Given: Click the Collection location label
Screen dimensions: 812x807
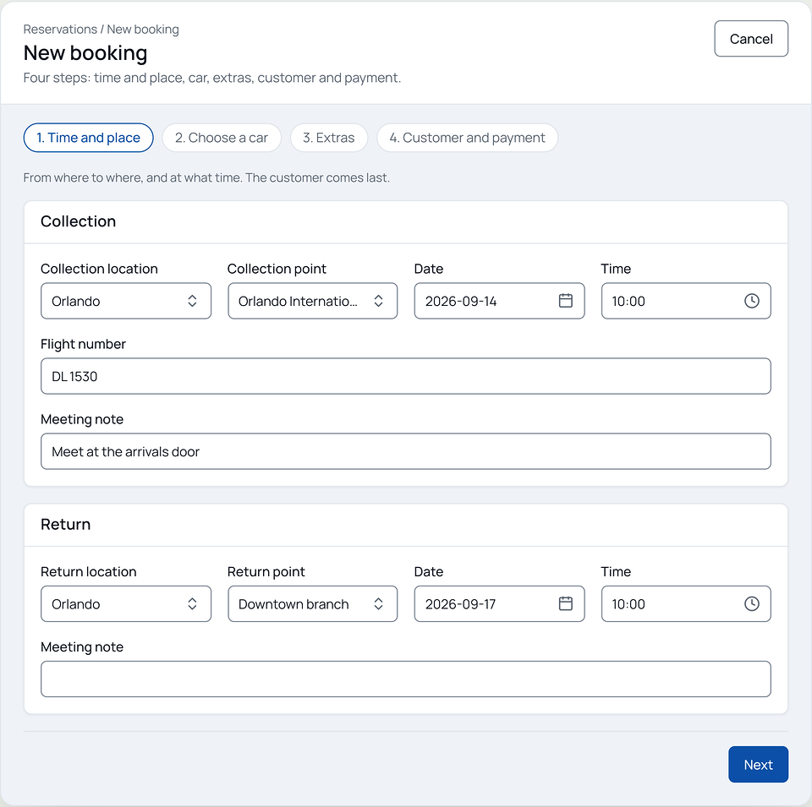Looking at the screenshot, I should (99, 269).
